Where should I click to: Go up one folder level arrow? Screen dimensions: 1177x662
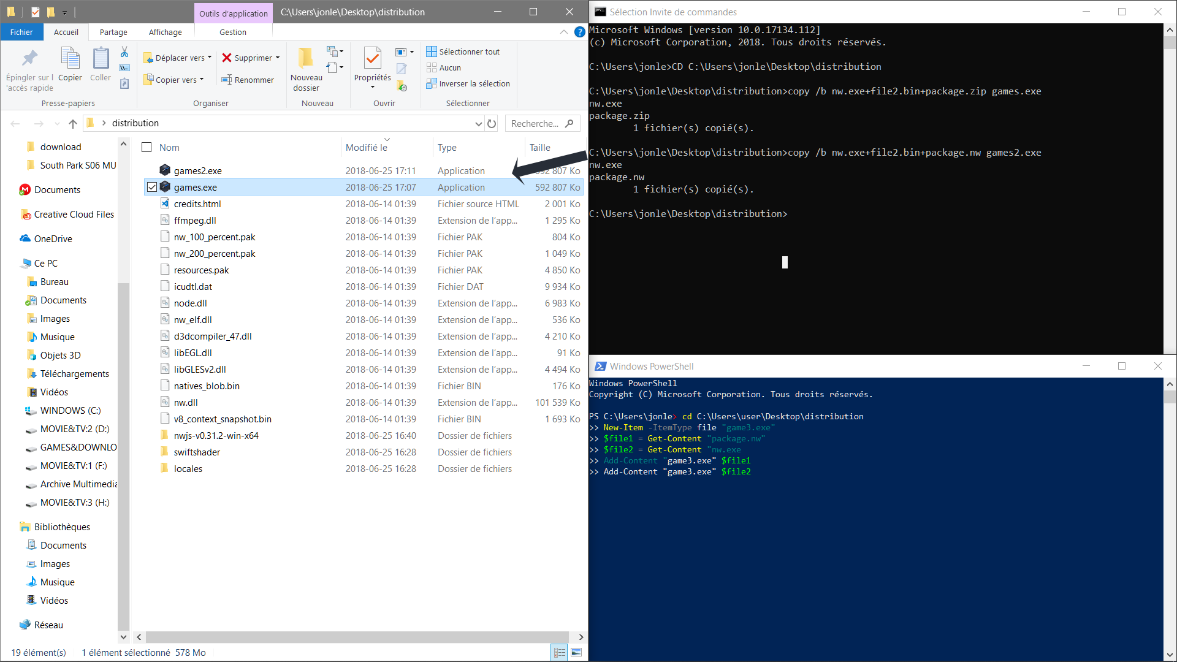(73, 124)
